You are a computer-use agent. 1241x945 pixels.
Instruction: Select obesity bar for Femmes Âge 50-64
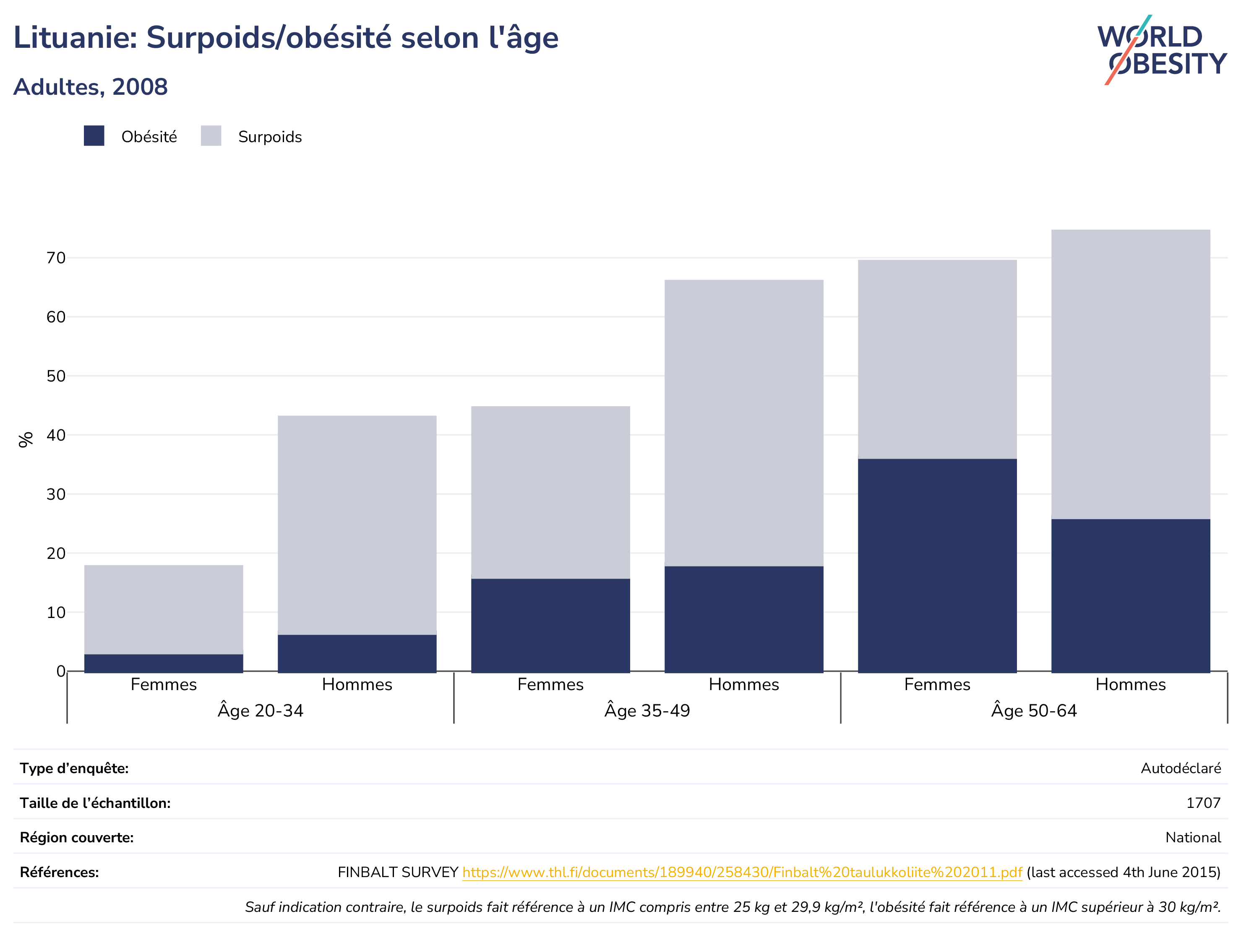coord(938,566)
